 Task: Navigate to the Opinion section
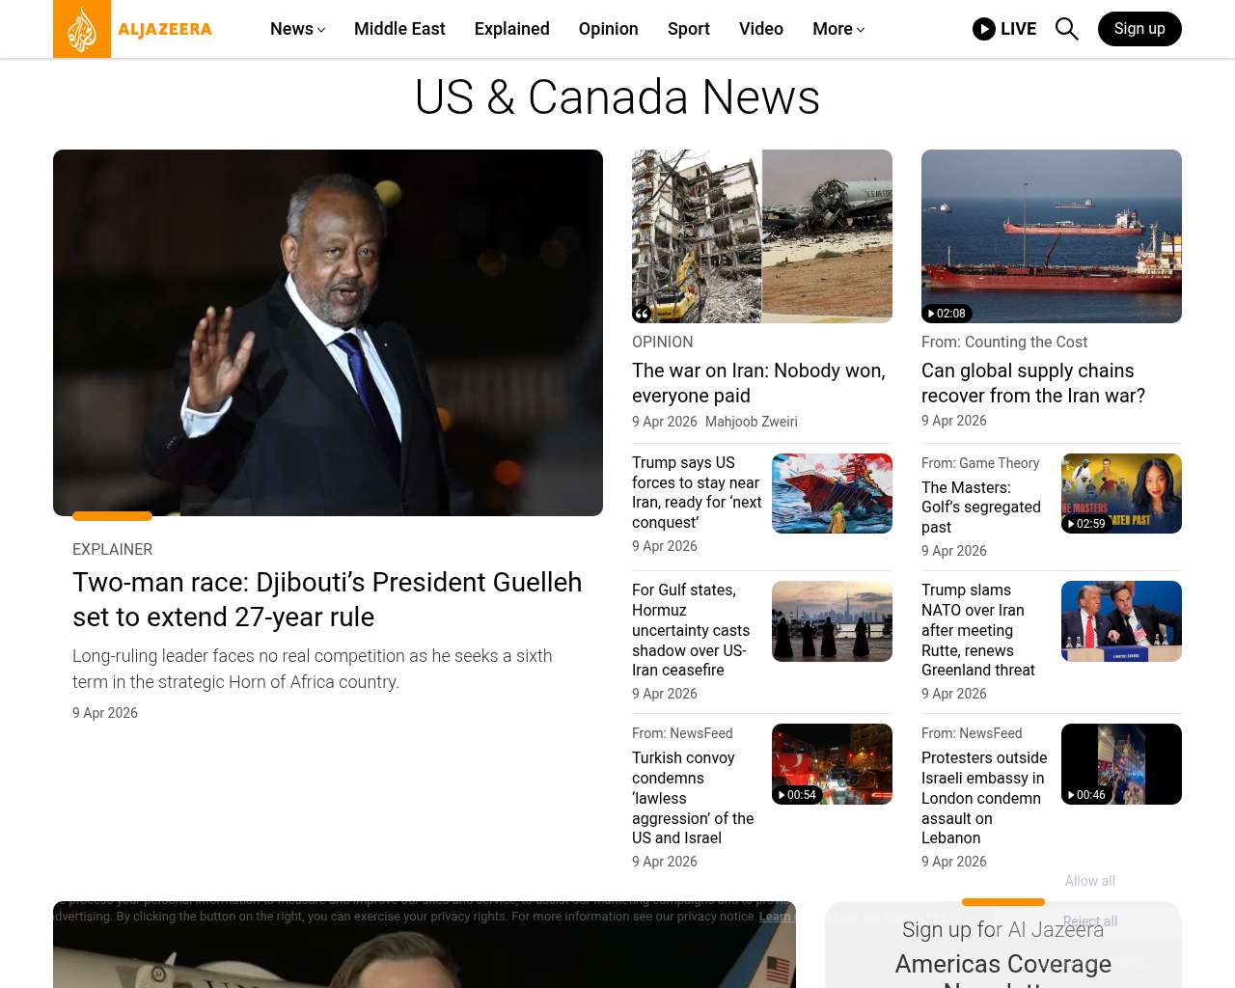[609, 29]
